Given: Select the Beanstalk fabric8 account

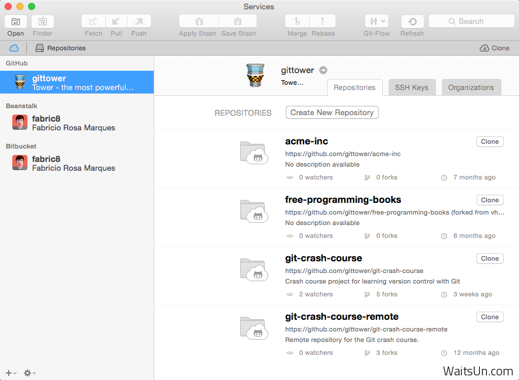Looking at the screenshot, I should pyautogui.click(x=73, y=123).
